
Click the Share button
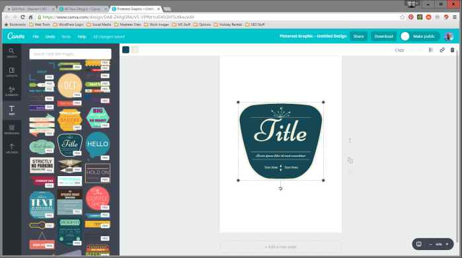point(359,36)
